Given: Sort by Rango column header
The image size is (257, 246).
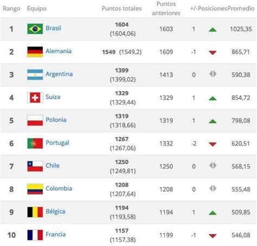Looking at the screenshot, I should pyautogui.click(x=11, y=9).
